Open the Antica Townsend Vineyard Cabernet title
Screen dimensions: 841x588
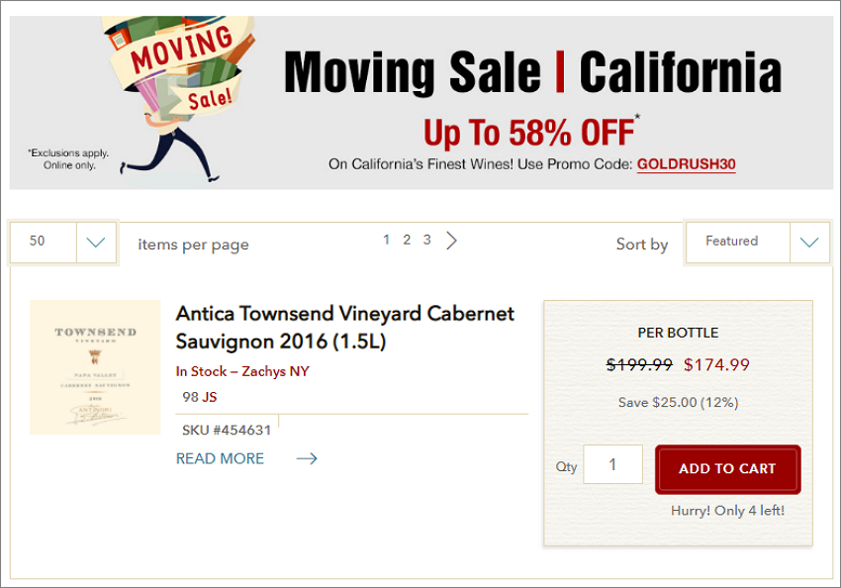(345, 328)
